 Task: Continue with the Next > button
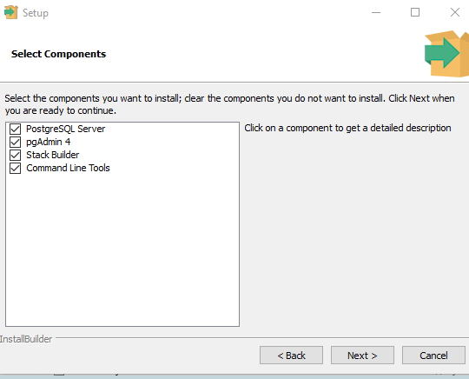[362, 356]
